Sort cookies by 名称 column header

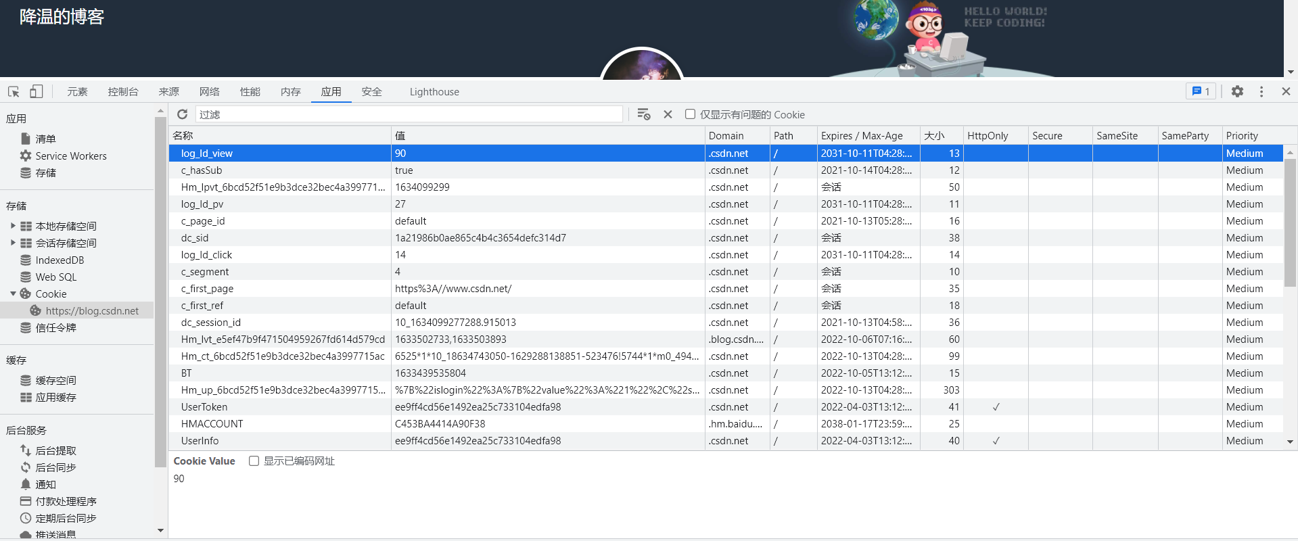click(280, 135)
